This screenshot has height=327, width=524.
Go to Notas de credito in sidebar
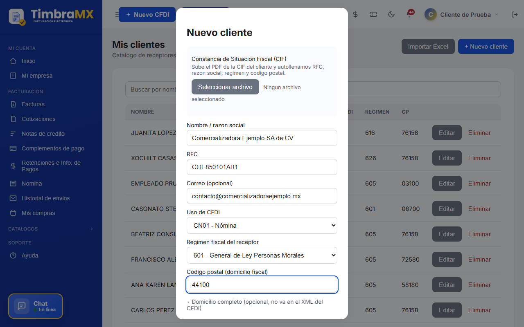click(43, 134)
